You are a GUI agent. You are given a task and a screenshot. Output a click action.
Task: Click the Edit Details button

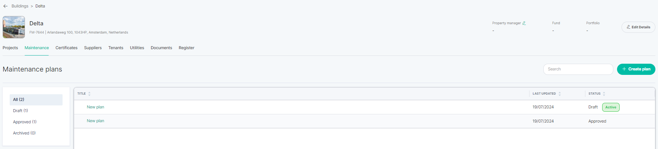pos(638,27)
